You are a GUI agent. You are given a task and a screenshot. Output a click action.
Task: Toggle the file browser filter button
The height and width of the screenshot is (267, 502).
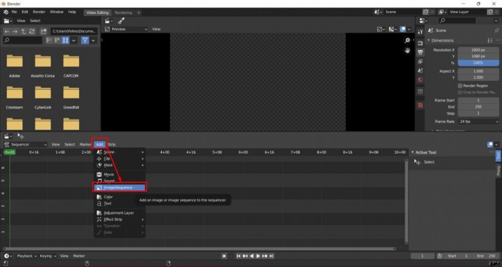coord(85,40)
